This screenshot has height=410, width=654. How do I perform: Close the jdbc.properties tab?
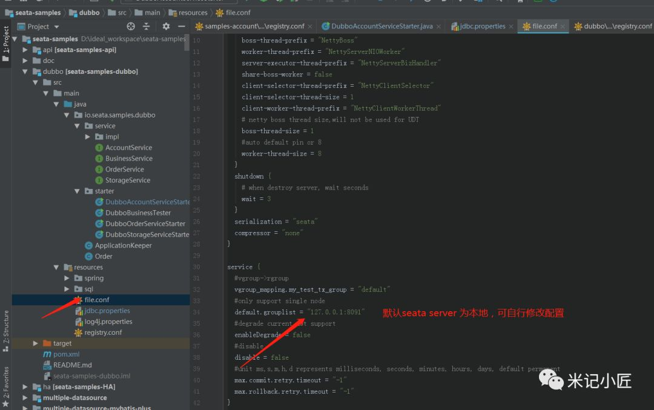click(x=511, y=27)
